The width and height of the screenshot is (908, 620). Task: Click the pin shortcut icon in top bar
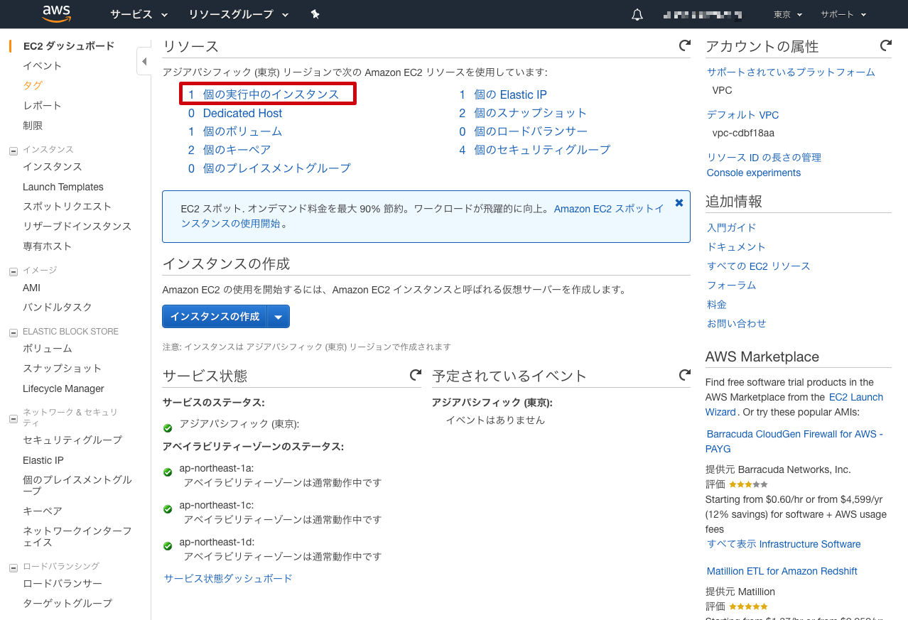coord(315,14)
